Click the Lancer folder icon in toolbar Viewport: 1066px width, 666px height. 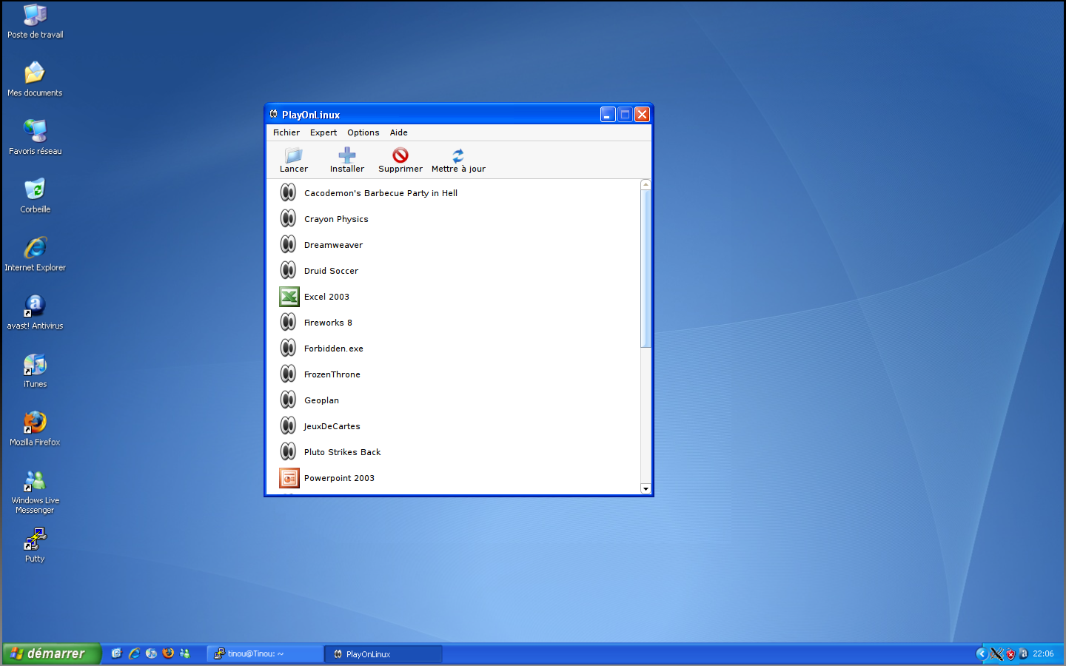[294, 155]
